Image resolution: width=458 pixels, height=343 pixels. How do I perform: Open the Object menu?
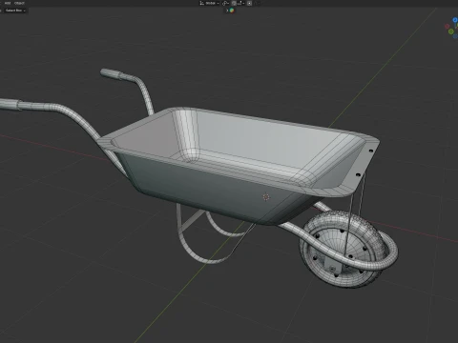19,3
